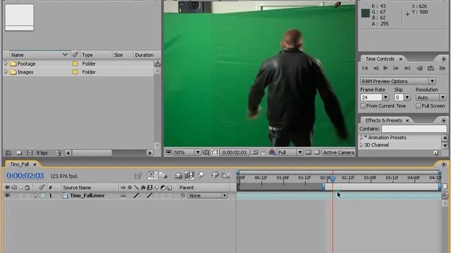
Task: Toggle shy switch on Tino_Fall.mov layer
Action: 123,195
